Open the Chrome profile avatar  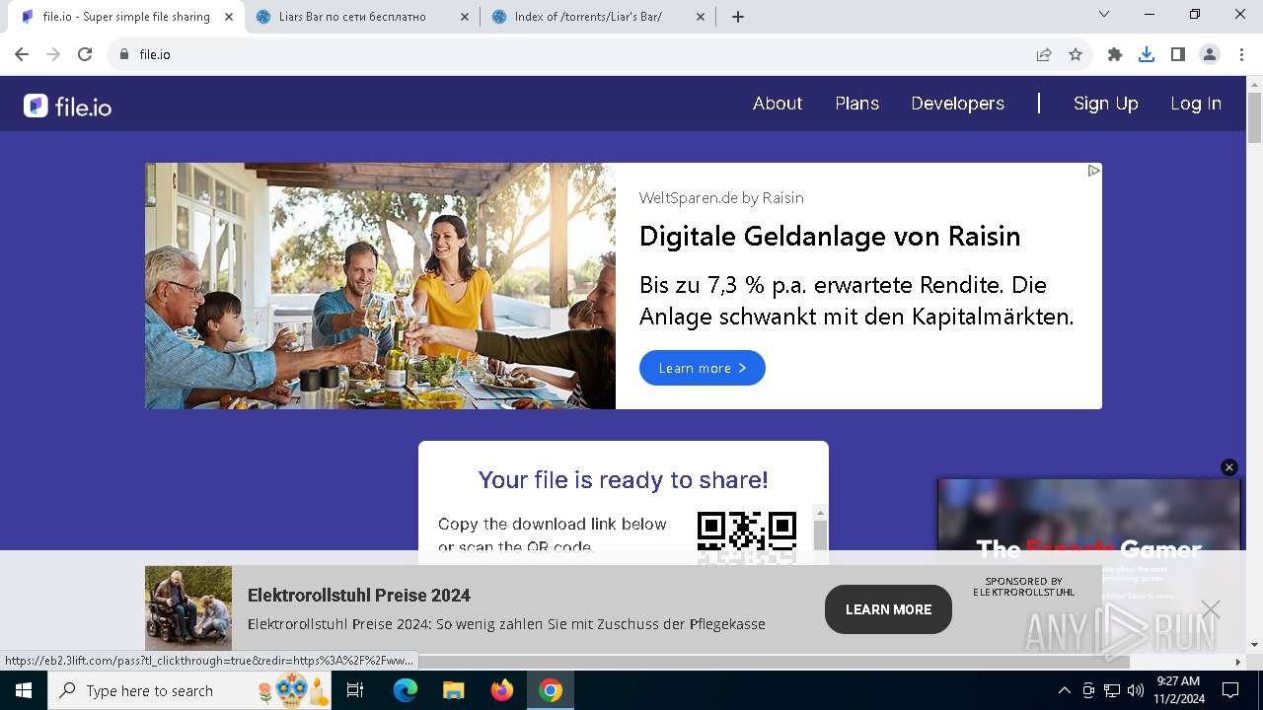tap(1210, 54)
